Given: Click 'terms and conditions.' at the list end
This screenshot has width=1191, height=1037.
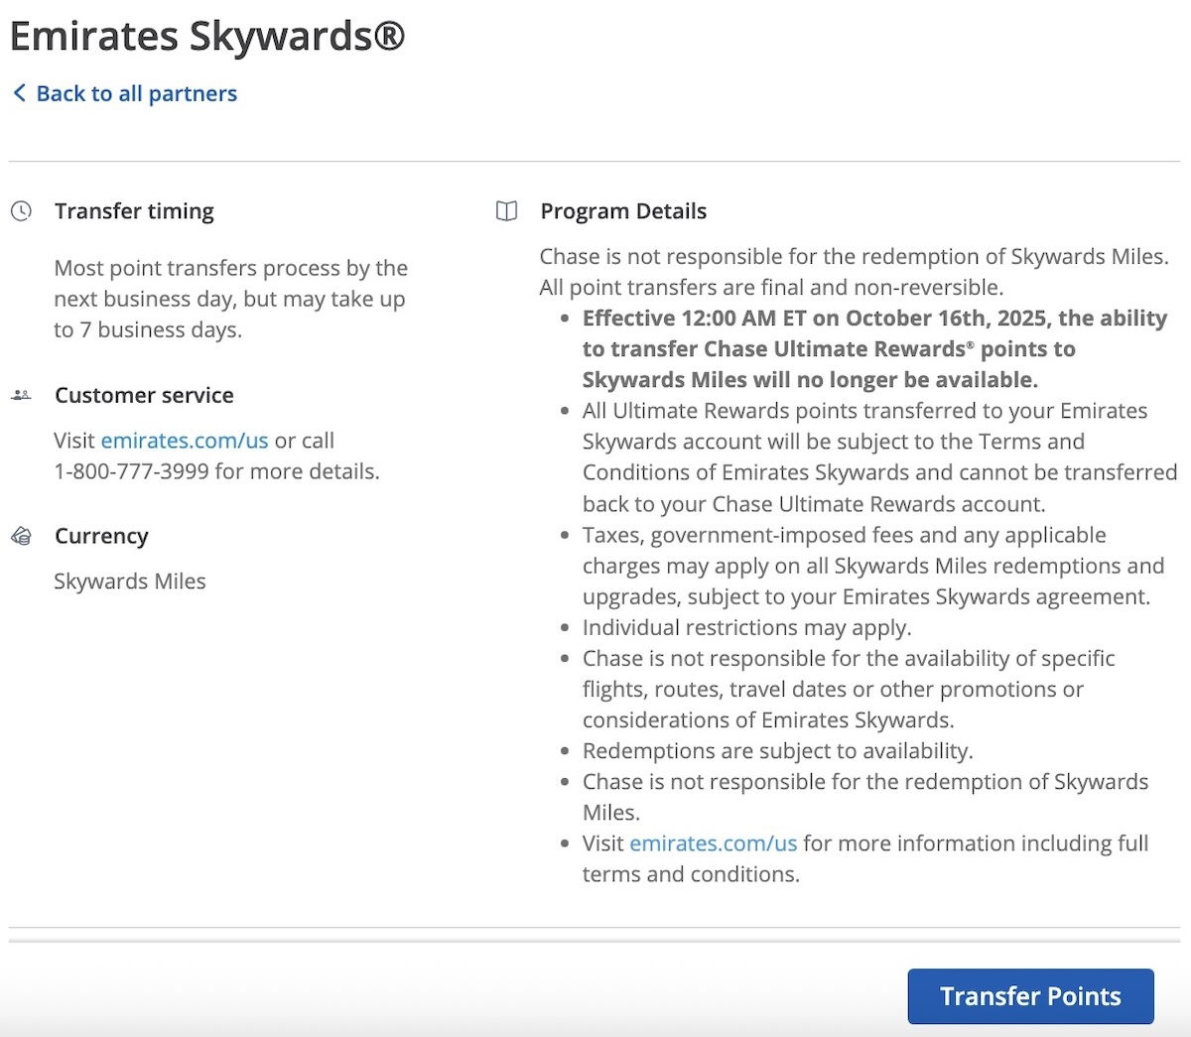Looking at the screenshot, I should [x=691, y=874].
